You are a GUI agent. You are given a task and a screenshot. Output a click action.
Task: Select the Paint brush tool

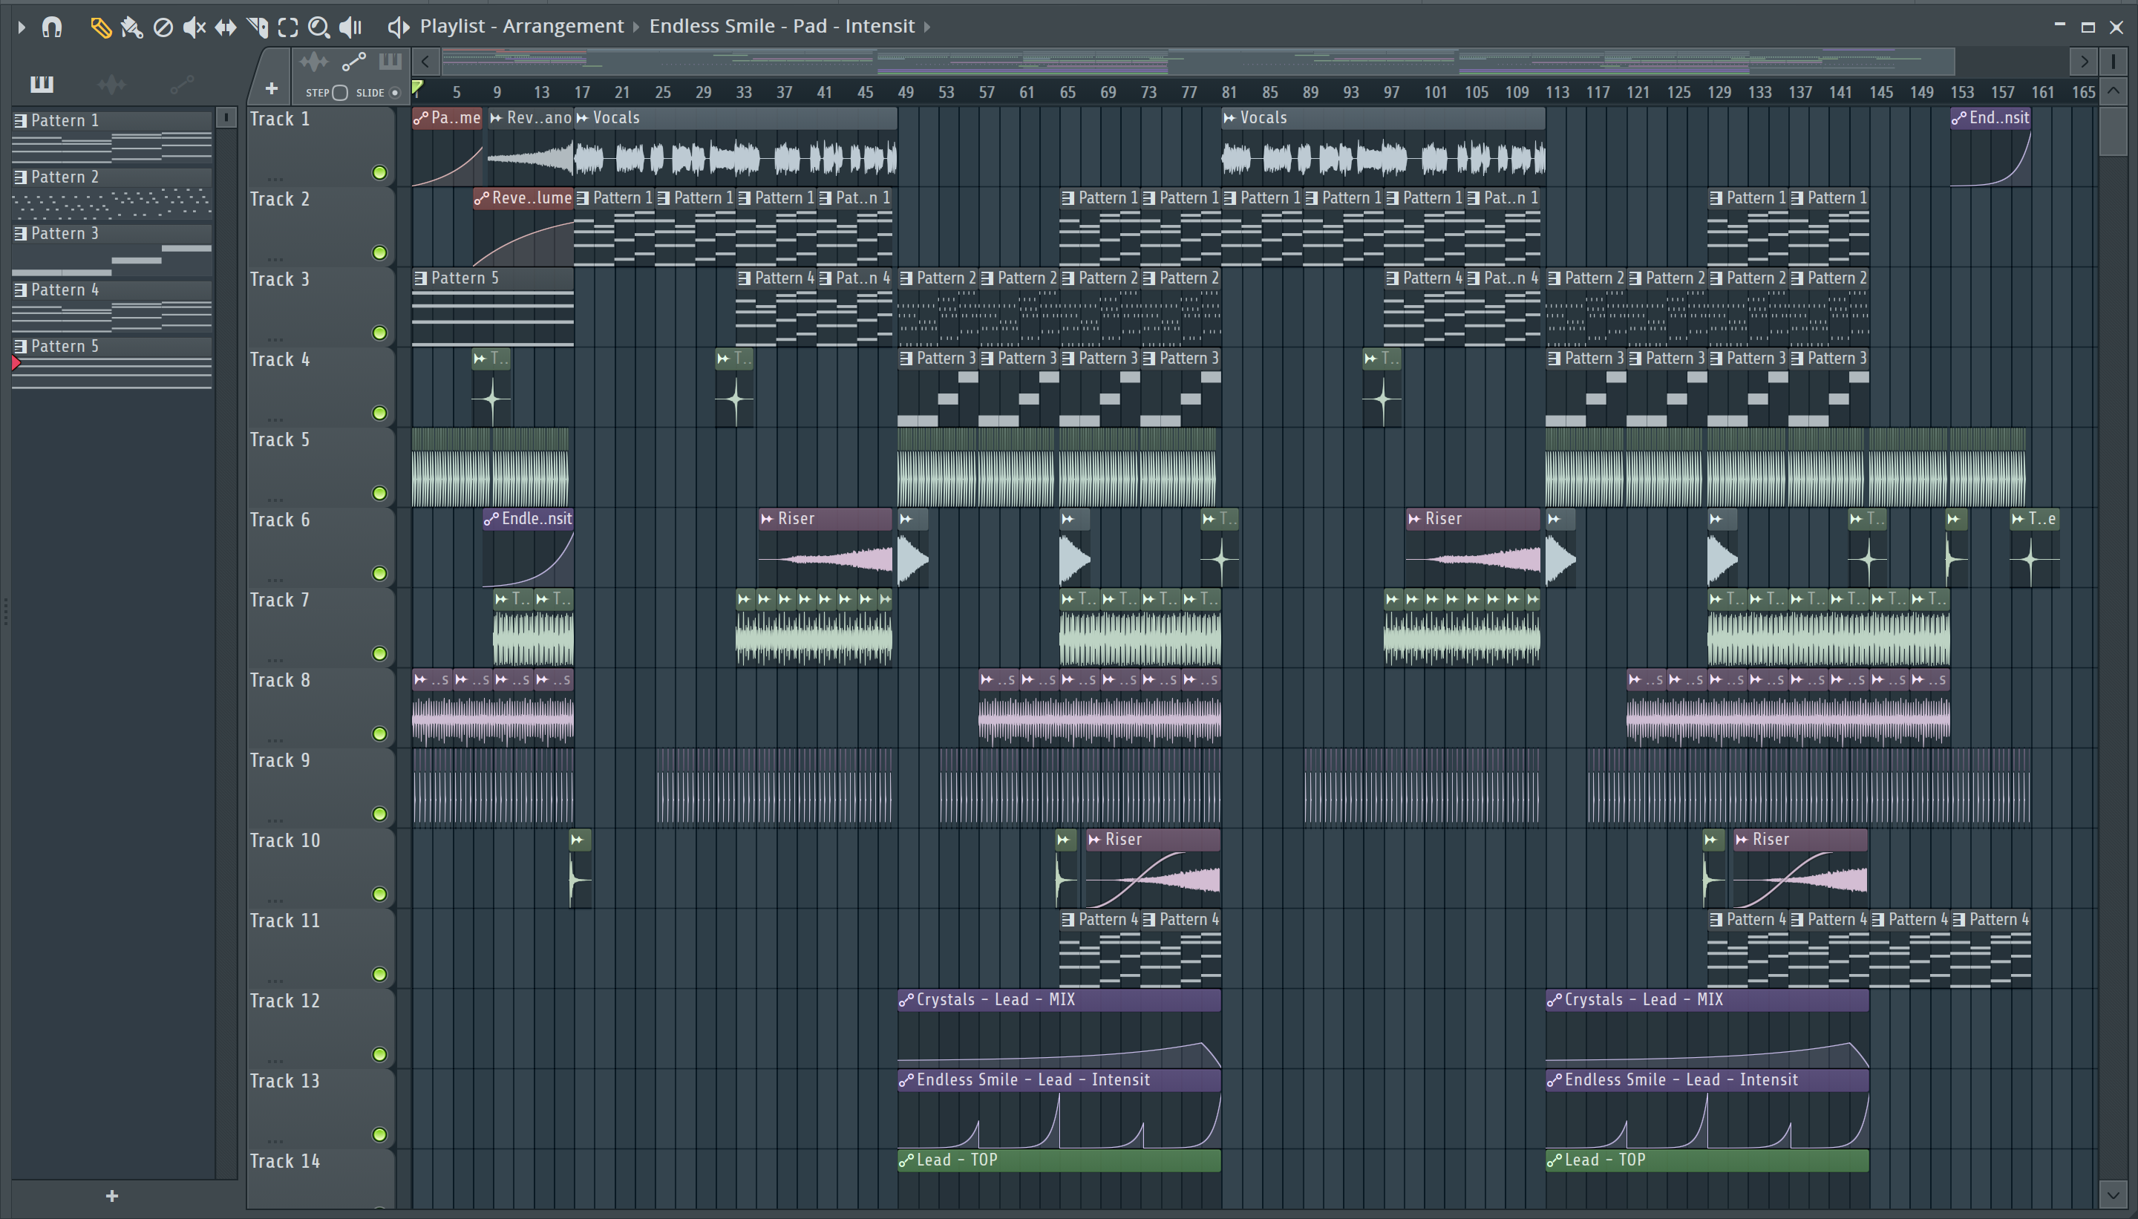(x=131, y=27)
